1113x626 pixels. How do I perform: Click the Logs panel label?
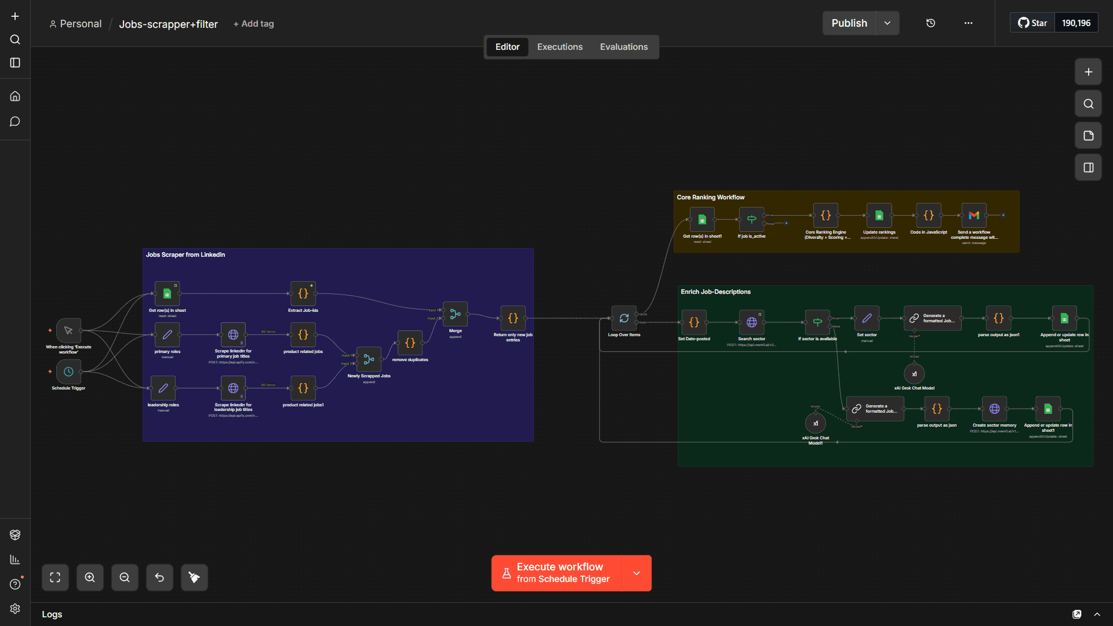[x=52, y=614]
